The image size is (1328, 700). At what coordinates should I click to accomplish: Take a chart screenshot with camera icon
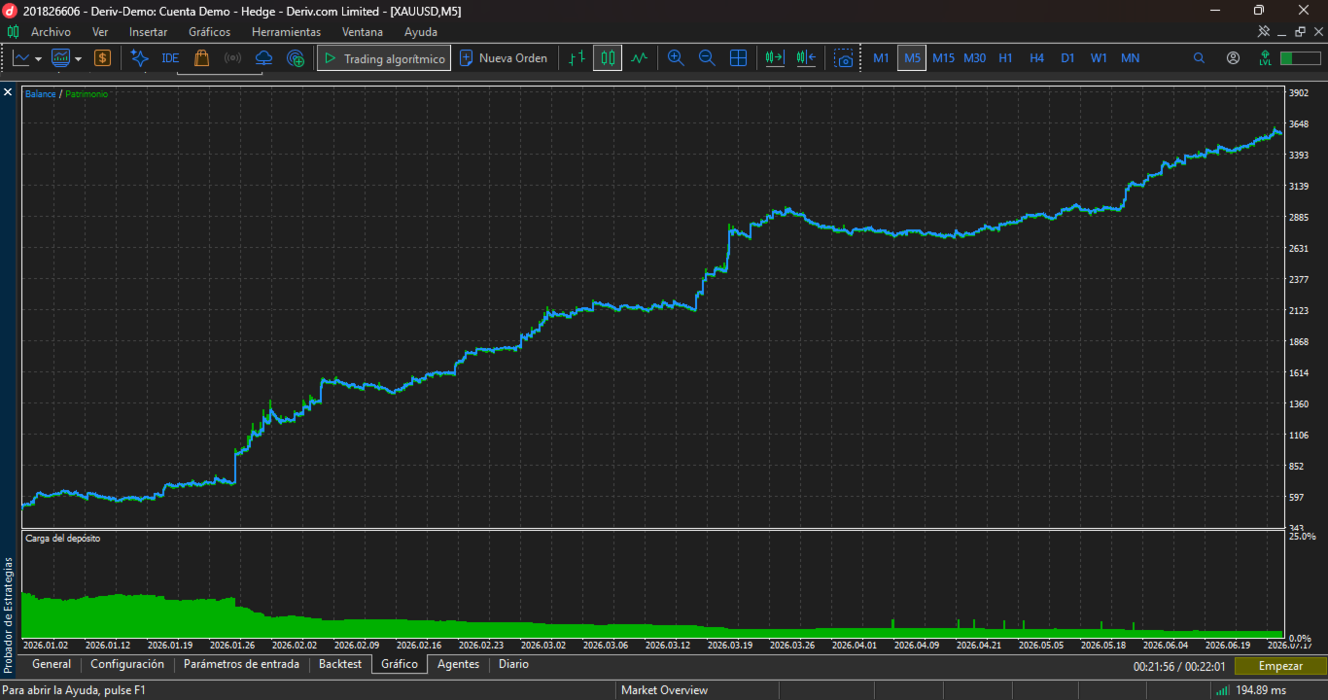[844, 58]
